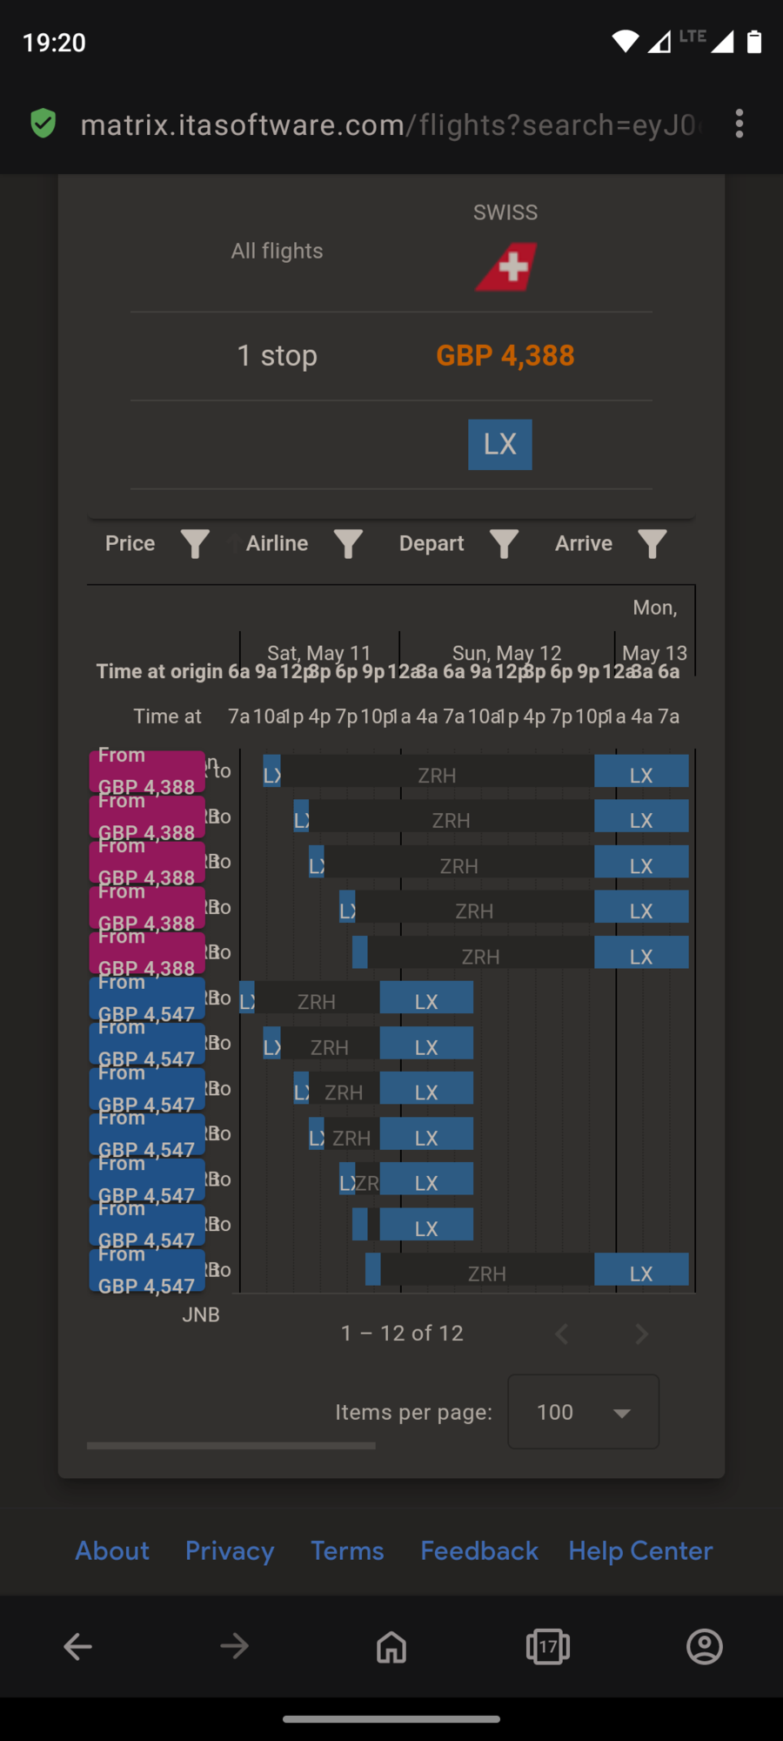This screenshot has height=1741, width=783.
Task: Open the Arrive filter funnel icon
Action: 652,544
